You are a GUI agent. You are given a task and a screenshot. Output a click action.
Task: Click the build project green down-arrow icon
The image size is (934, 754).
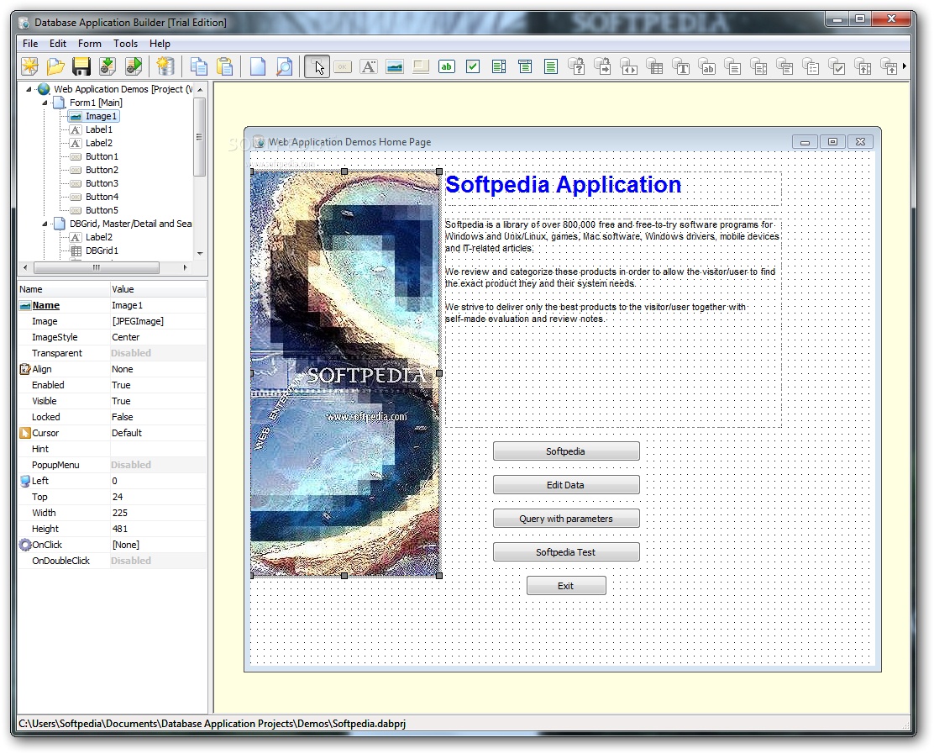click(x=108, y=66)
